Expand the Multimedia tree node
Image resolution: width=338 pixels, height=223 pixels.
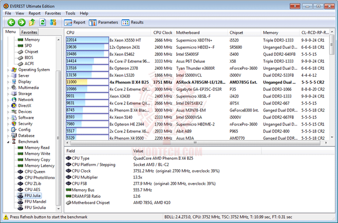pyautogui.click(x=8, y=88)
